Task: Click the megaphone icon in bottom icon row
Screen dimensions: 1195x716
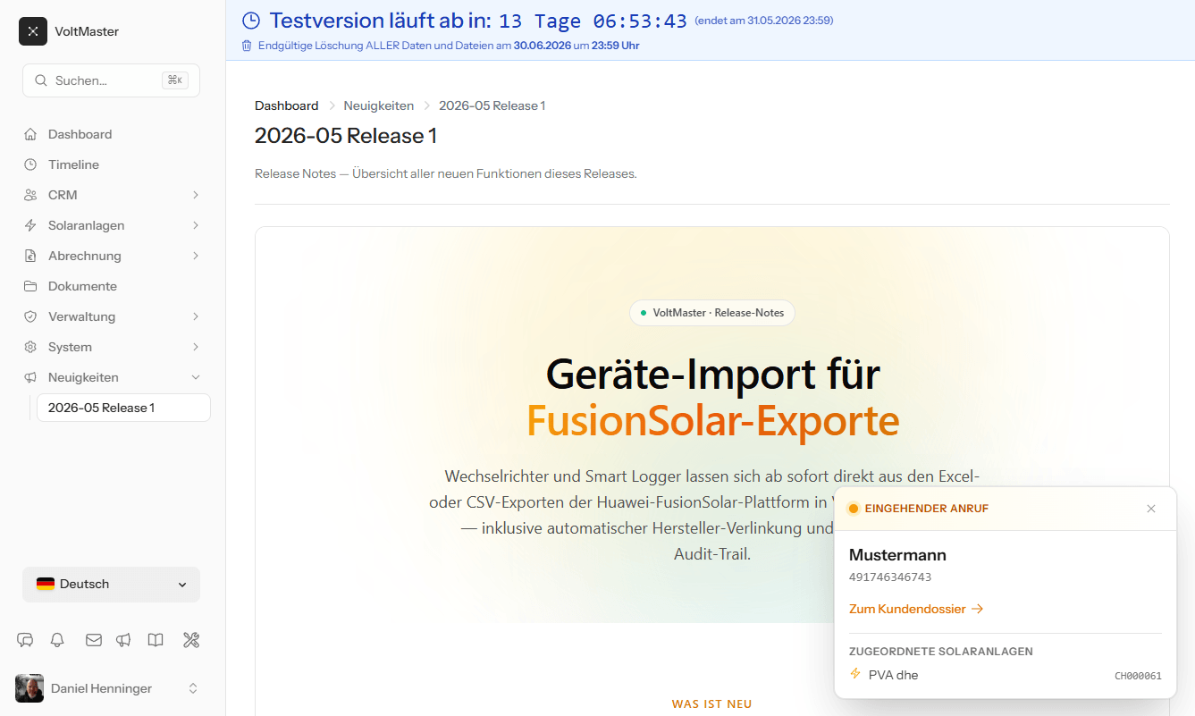Action: pyautogui.click(x=123, y=640)
